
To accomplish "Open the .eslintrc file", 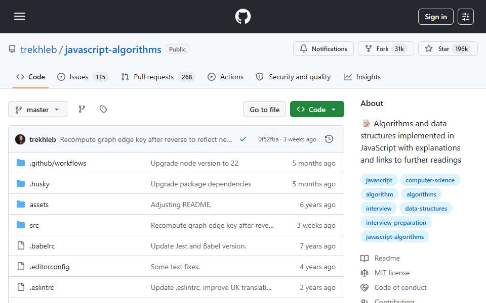I will coord(42,287).
